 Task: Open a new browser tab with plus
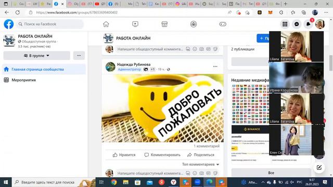coord(286,4)
